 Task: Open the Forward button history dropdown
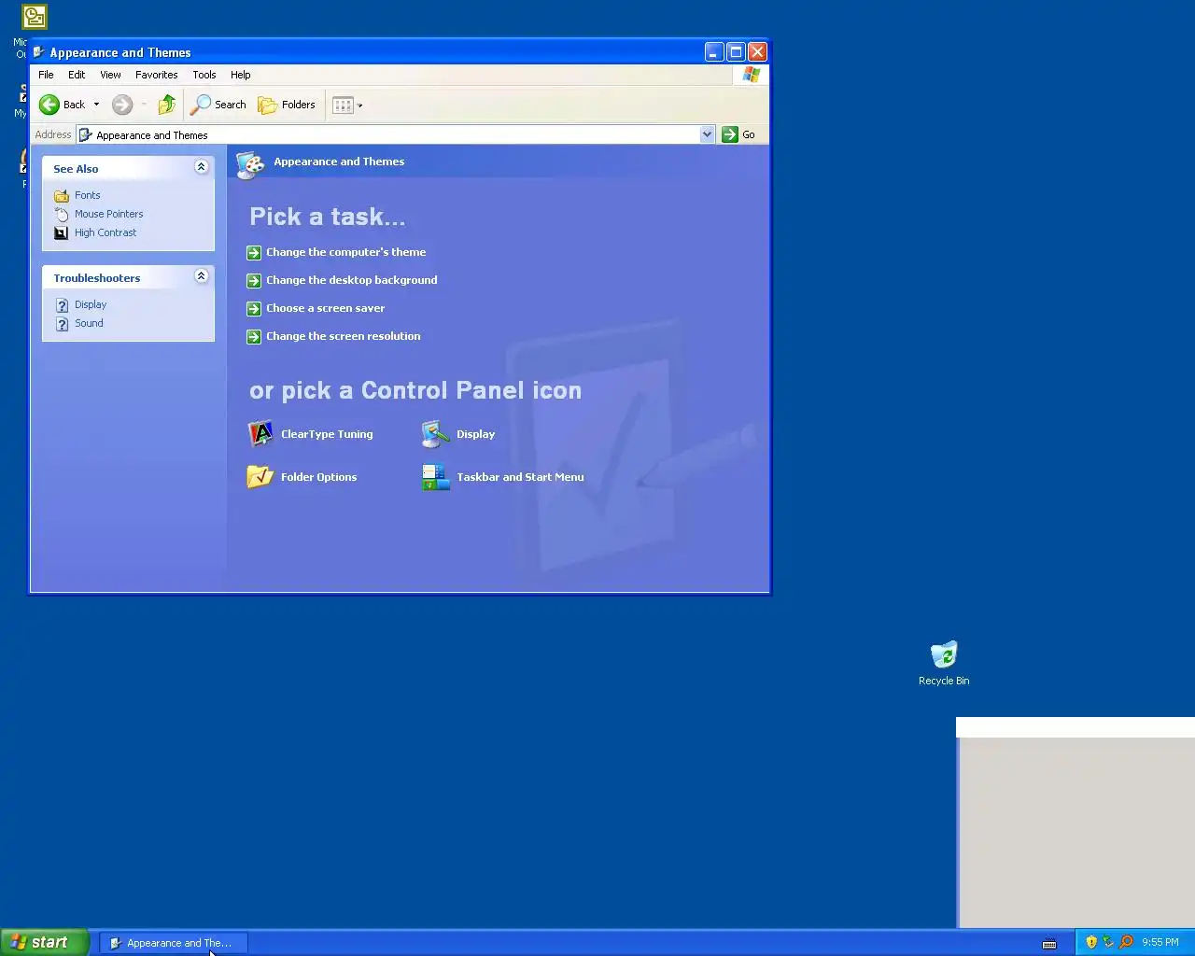pos(143,105)
